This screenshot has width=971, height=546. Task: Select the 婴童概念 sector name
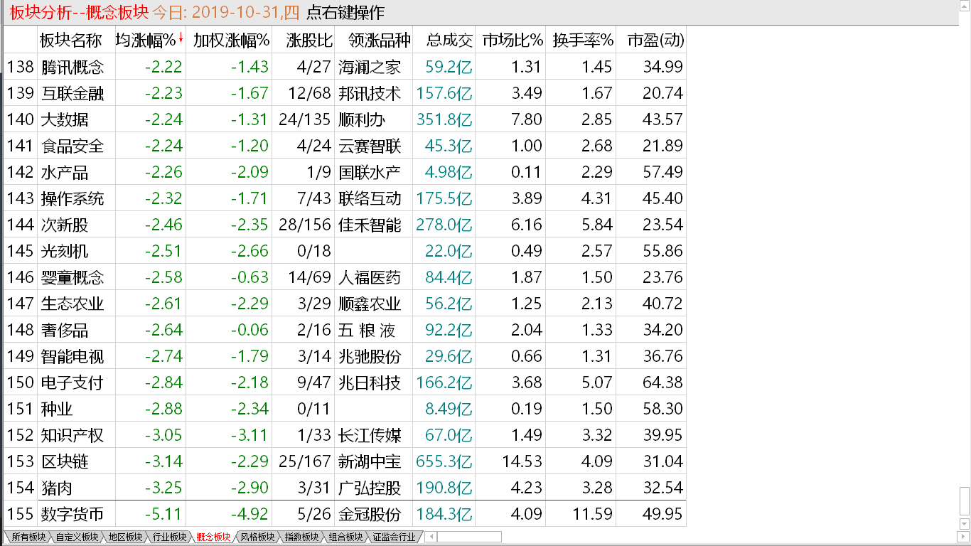click(73, 277)
